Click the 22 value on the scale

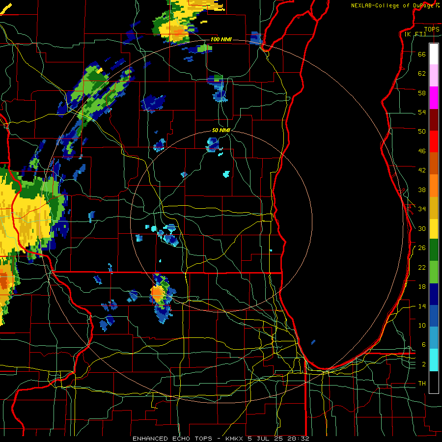422,267
